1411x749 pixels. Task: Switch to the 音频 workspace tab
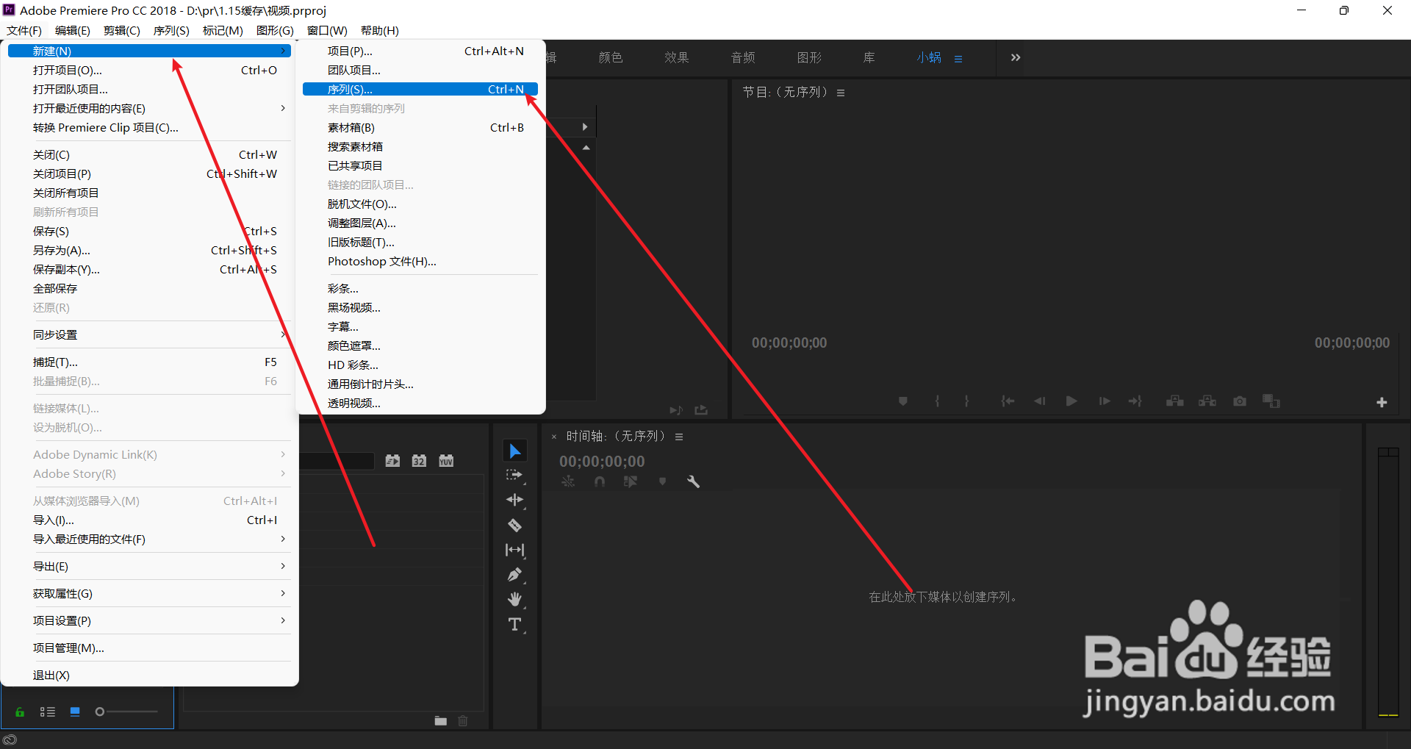tap(743, 57)
